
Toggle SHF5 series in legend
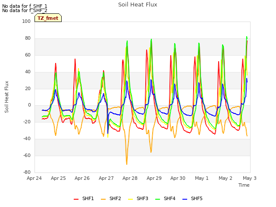(x=192, y=198)
